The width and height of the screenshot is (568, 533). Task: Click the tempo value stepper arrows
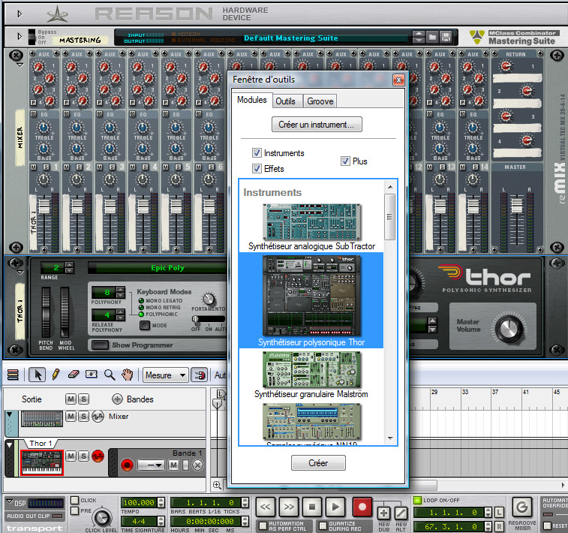tap(161, 502)
